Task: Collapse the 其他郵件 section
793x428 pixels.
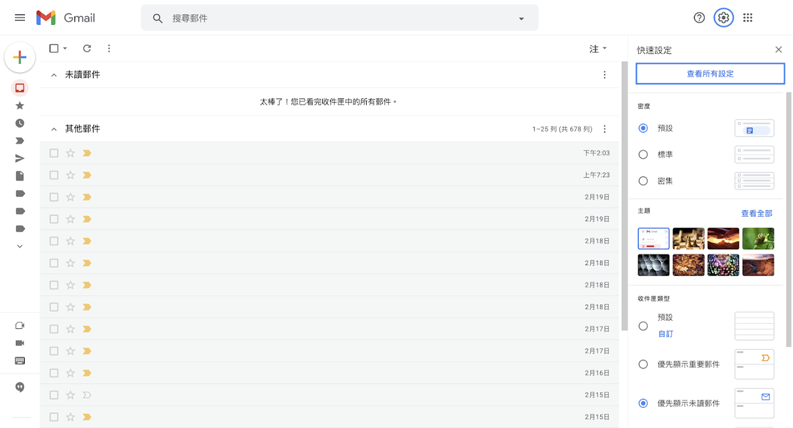Action: 54,129
